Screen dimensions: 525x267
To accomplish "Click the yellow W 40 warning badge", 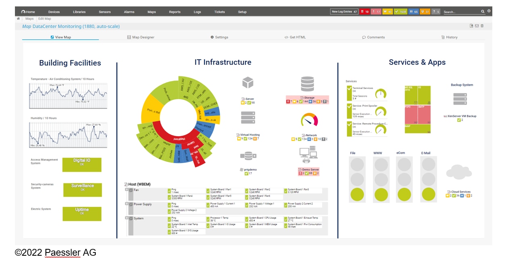I will (x=388, y=12).
